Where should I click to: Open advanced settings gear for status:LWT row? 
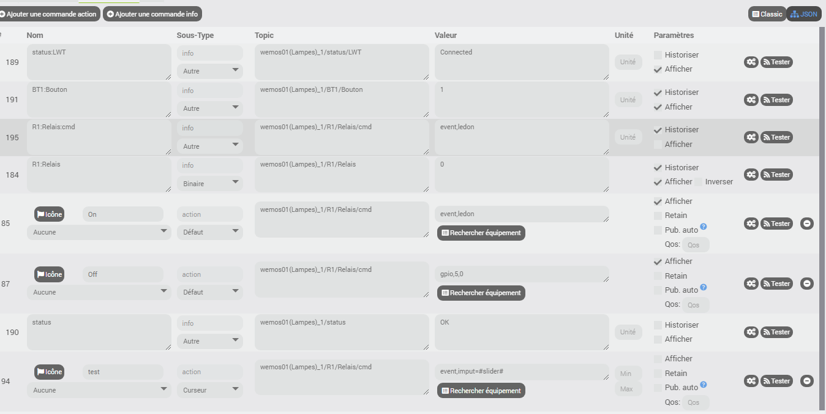point(751,62)
